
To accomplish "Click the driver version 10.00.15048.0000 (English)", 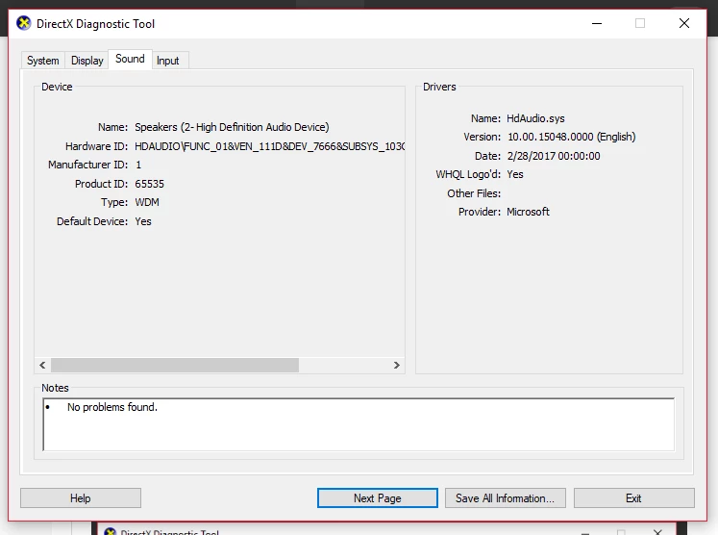I will (x=572, y=137).
